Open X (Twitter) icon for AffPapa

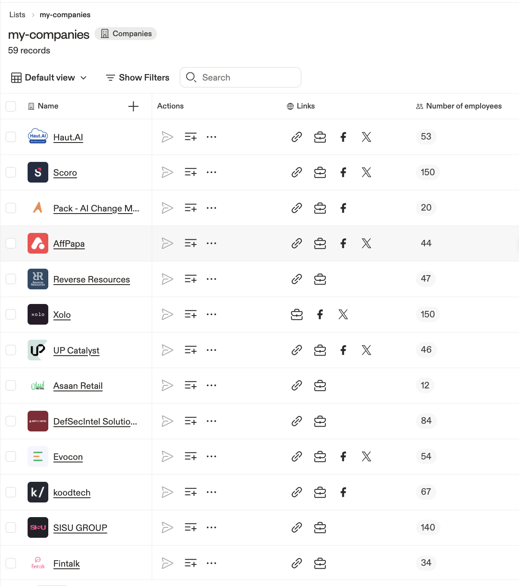[366, 243]
